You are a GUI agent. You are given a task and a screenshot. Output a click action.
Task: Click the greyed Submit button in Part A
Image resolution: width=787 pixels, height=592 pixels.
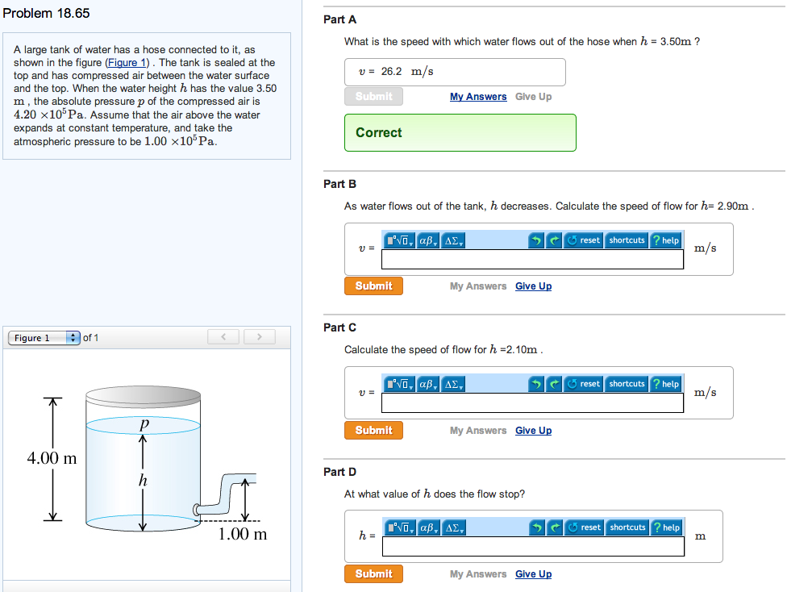(373, 97)
